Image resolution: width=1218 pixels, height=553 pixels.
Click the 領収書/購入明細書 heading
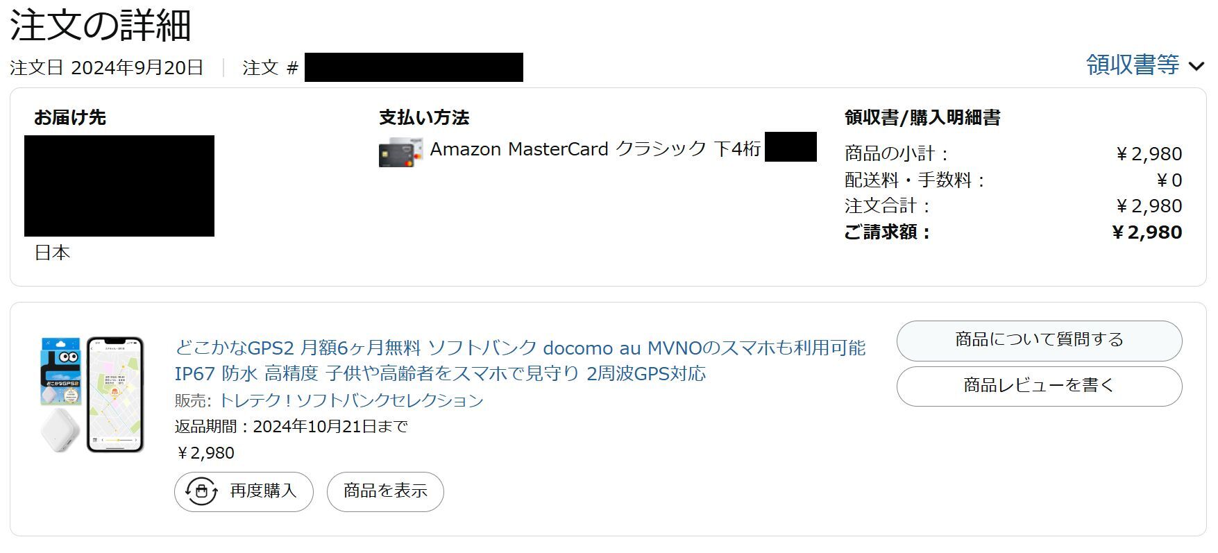[922, 117]
